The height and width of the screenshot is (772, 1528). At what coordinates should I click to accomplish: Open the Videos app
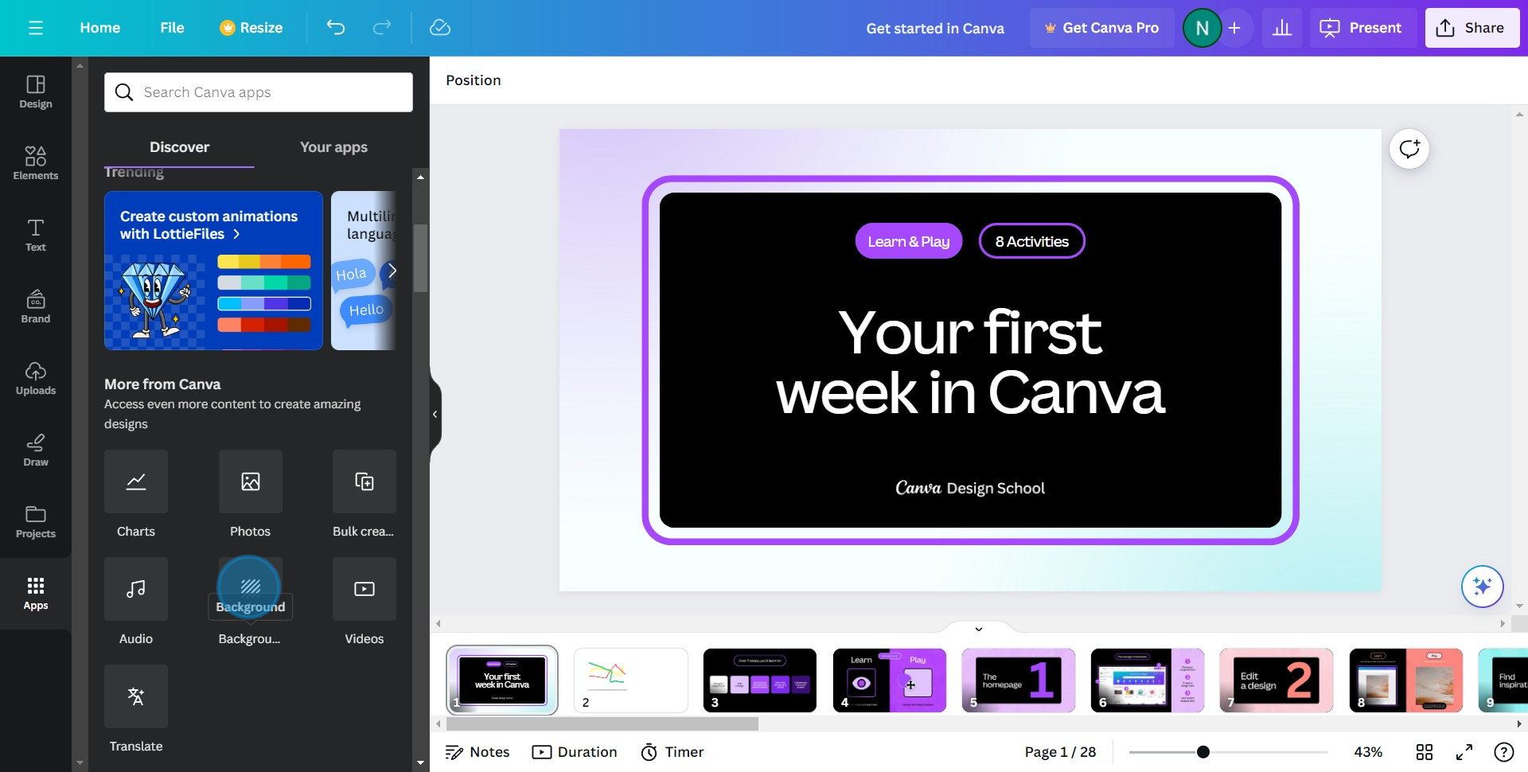(x=364, y=589)
